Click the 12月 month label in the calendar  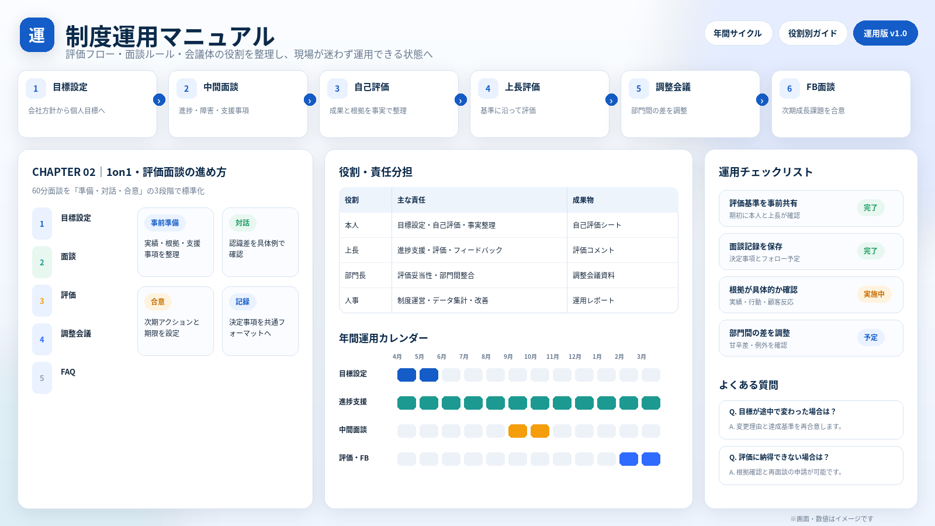point(575,357)
